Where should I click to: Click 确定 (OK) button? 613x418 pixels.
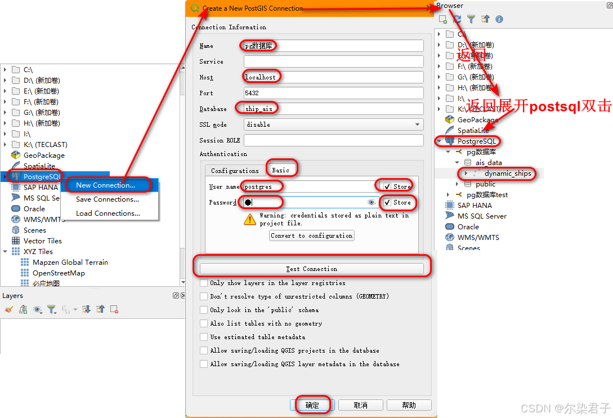(312, 405)
